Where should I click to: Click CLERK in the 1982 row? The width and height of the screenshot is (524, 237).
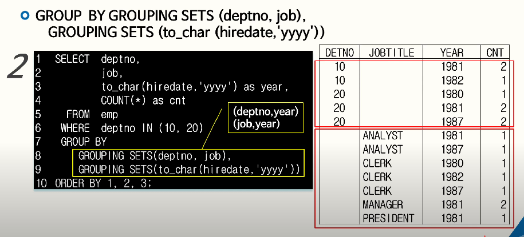pyautogui.click(x=377, y=177)
